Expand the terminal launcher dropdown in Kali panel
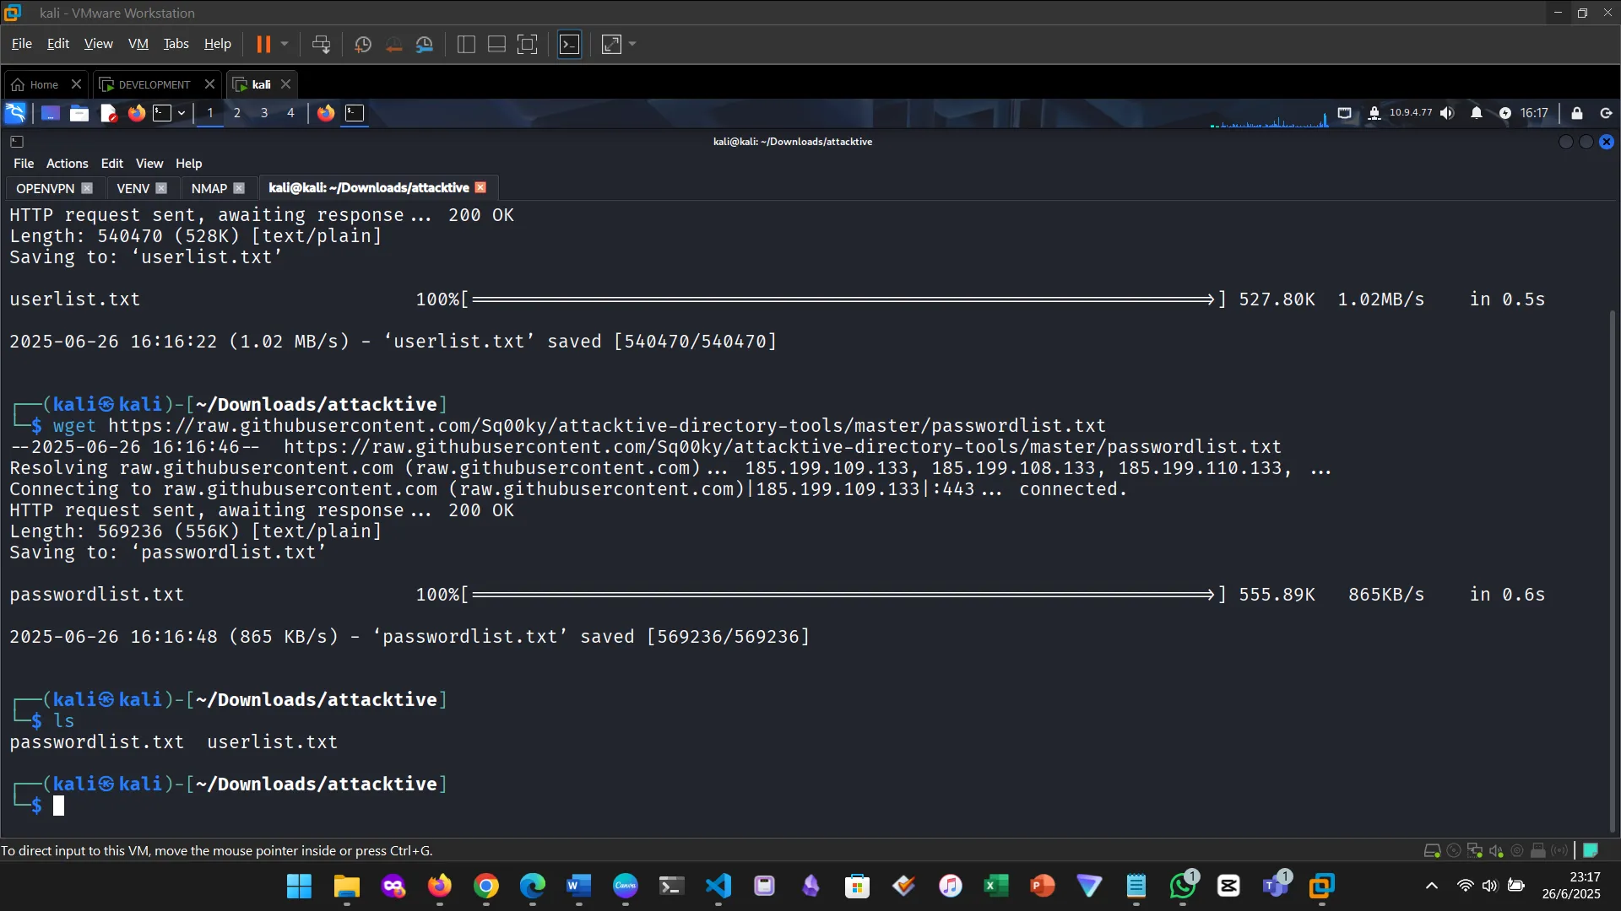Image resolution: width=1621 pixels, height=911 pixels. click(182, 112)
